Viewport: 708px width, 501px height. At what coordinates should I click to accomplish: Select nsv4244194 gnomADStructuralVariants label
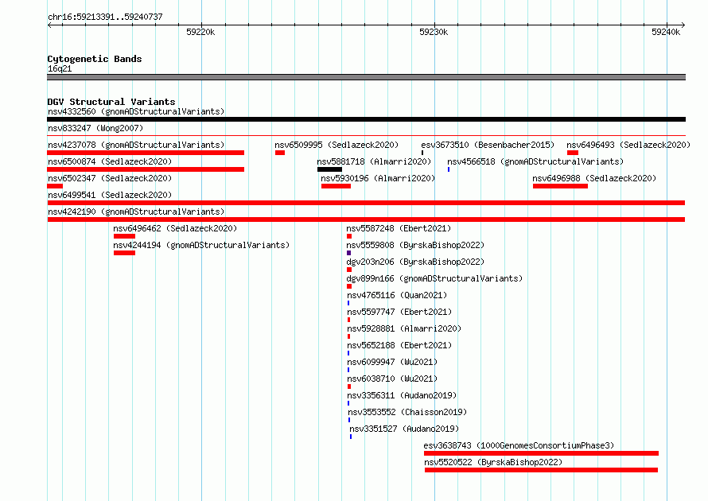pyautogui.click(x=201, y=245)
